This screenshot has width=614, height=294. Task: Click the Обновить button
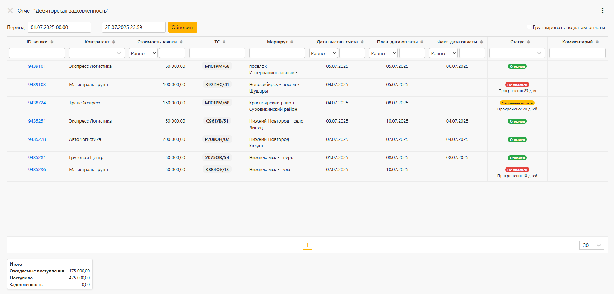tap(183, 27)
